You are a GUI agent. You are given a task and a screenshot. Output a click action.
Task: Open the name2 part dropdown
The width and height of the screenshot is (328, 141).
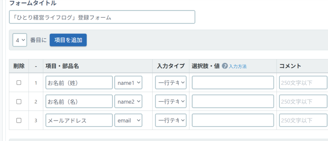click(x=128, y=101)
